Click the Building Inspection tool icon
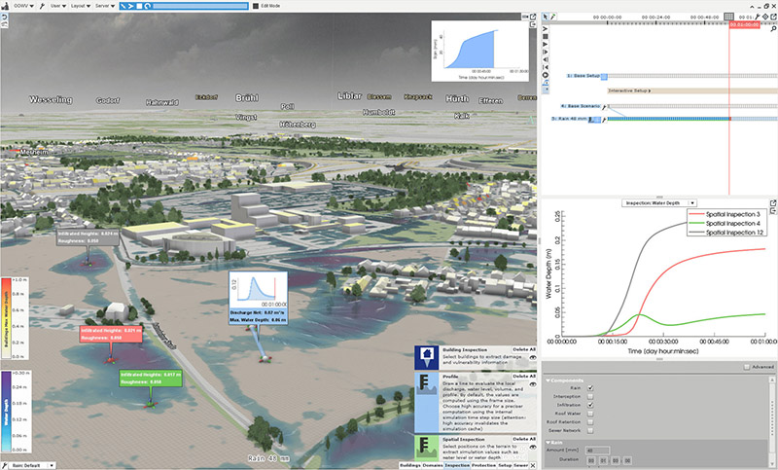This screenshot has width=778, height=470. [427, 358]
